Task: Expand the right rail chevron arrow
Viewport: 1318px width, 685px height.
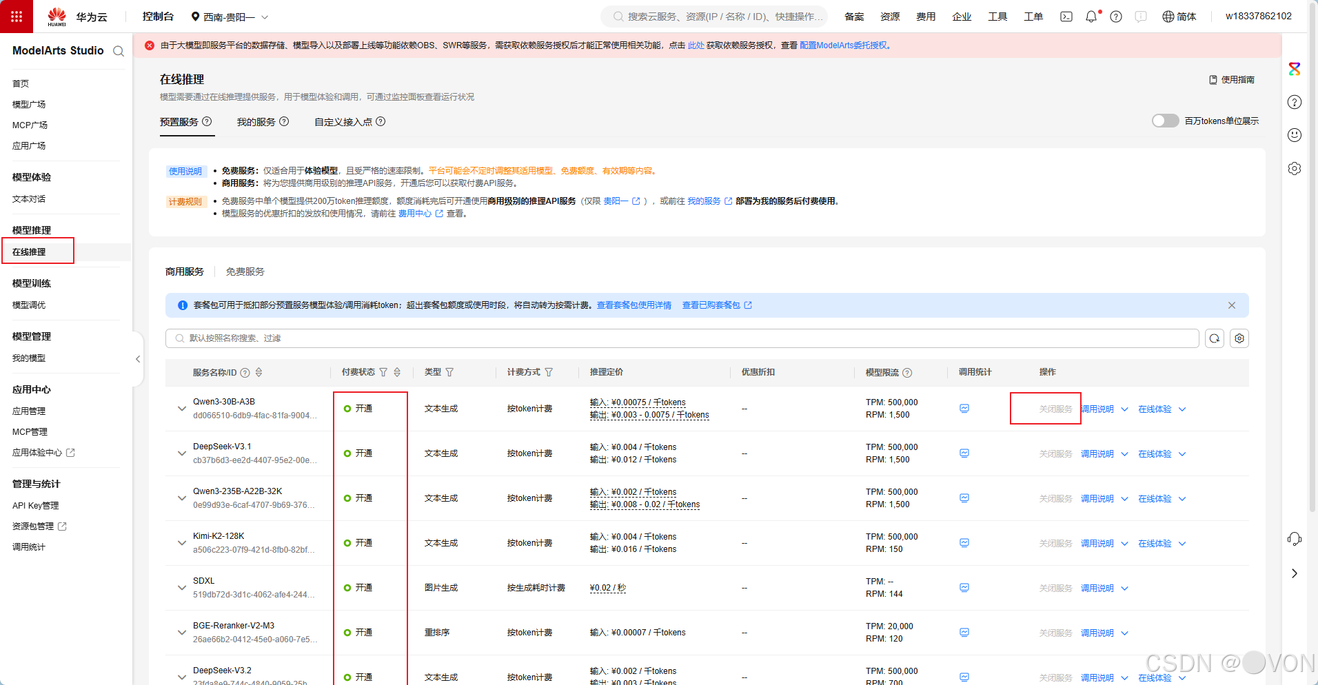Action: (x=1295, y=573)
